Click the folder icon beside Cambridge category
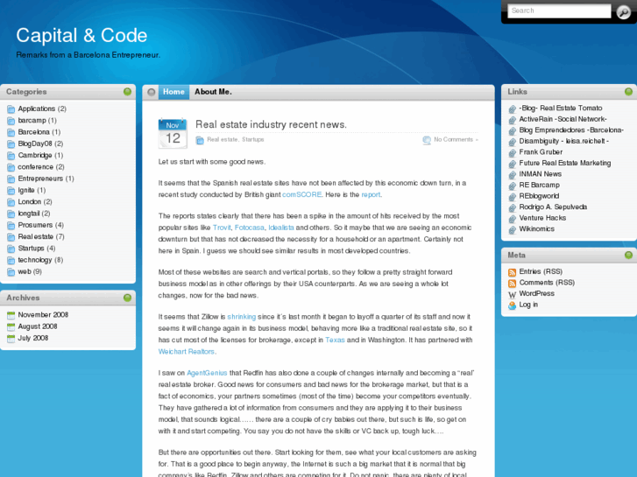 [11, 156]
